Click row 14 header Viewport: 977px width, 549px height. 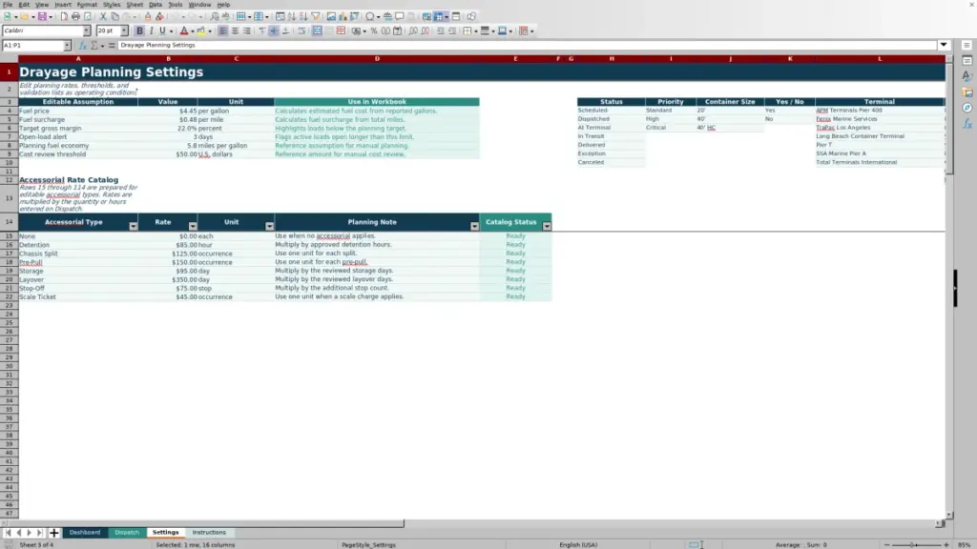[x=9, y=221]
